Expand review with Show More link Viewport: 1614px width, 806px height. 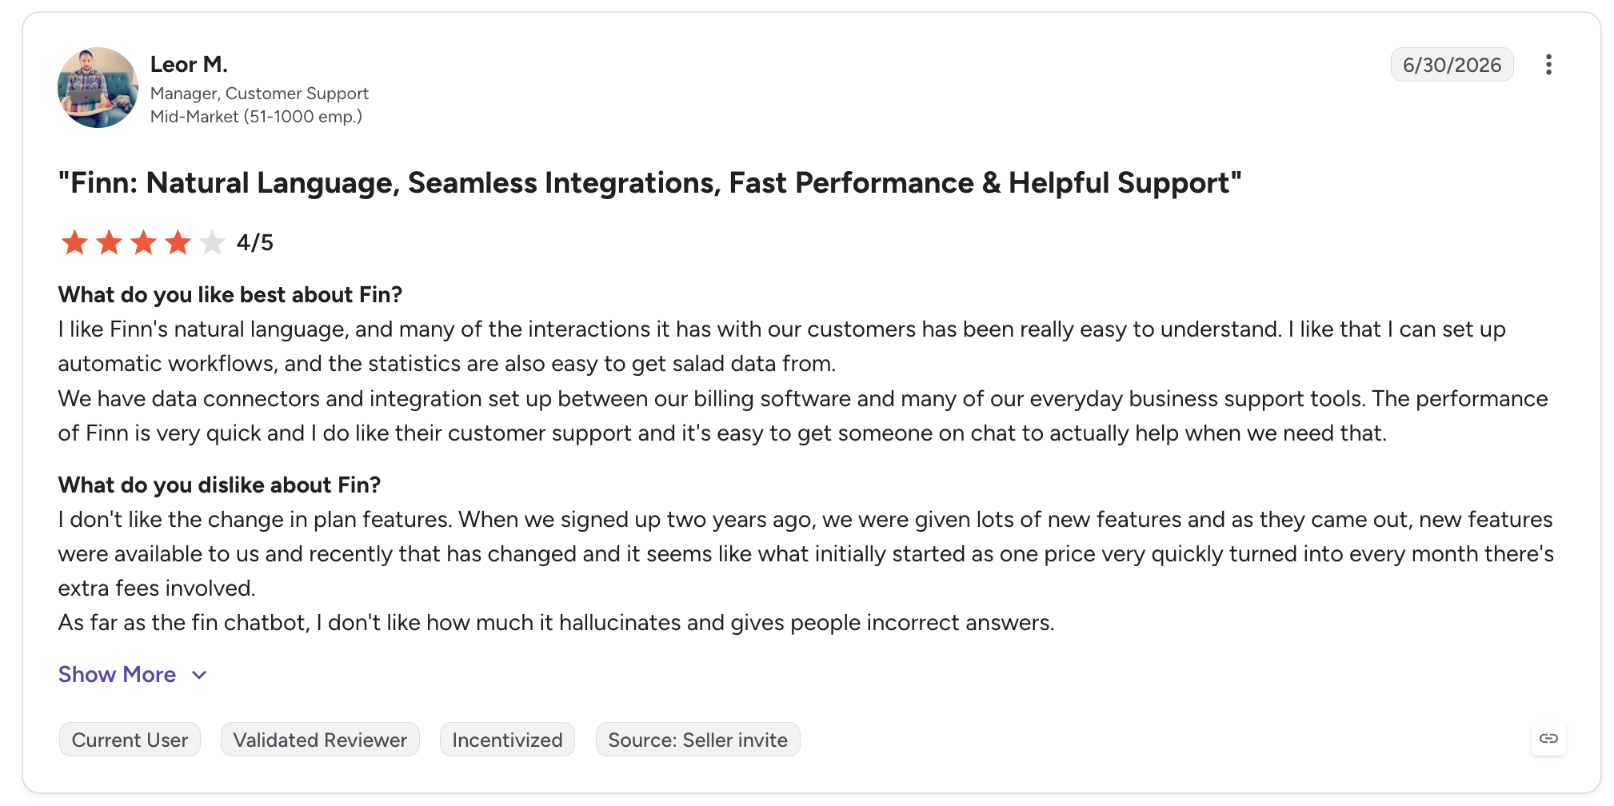click(x=117, y=675)
